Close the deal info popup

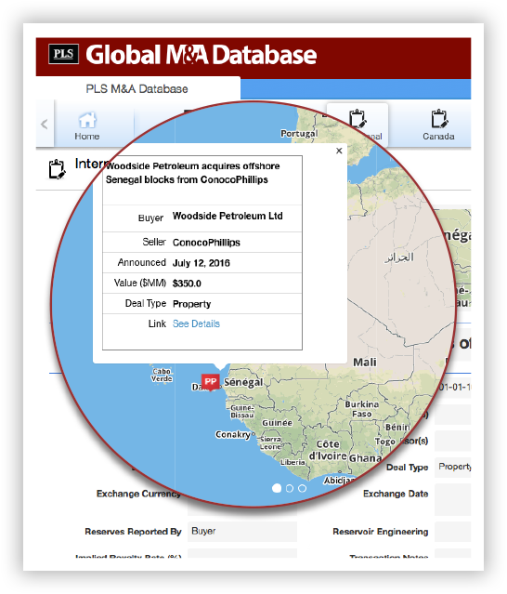pyautogui.click(x=339, y=151)
